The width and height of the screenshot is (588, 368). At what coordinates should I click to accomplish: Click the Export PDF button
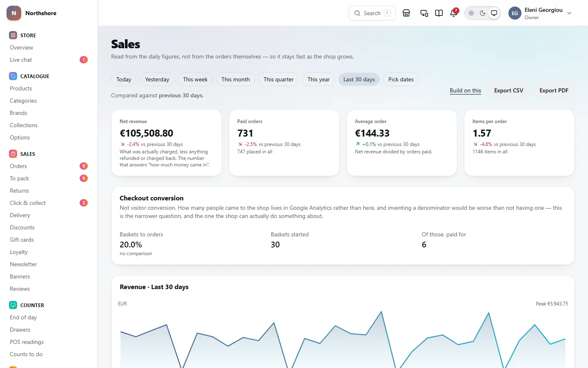click(x=554, y=90)
